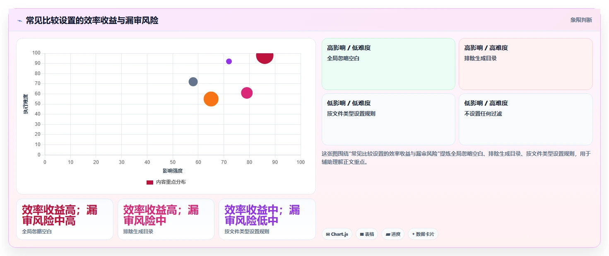Toggle the 内容重点分布 legend swatch
609x256 pixels.
(x=150, y=182)
